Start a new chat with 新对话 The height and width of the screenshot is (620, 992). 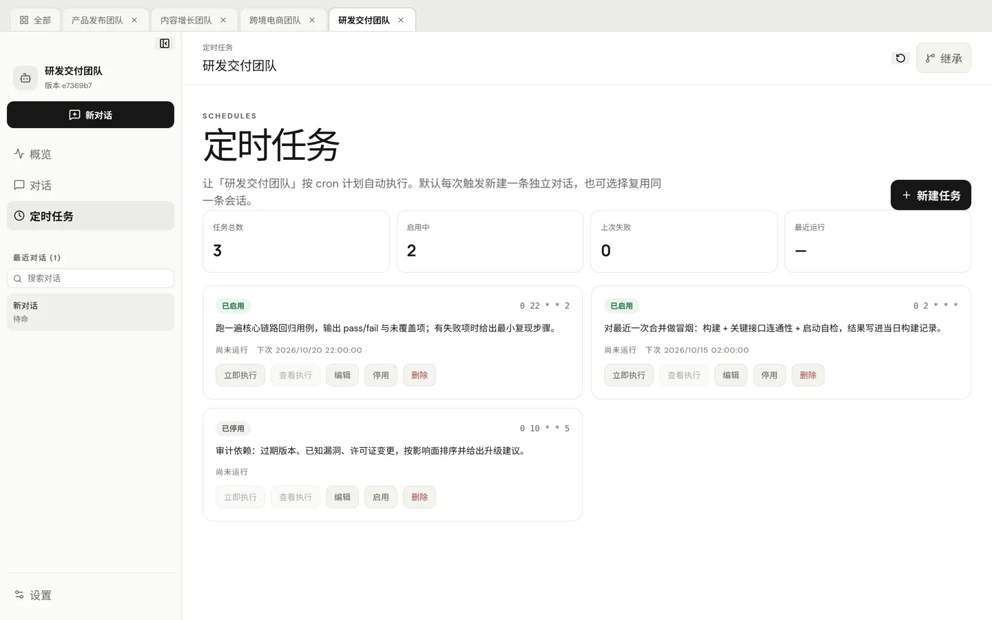point(90,115)
